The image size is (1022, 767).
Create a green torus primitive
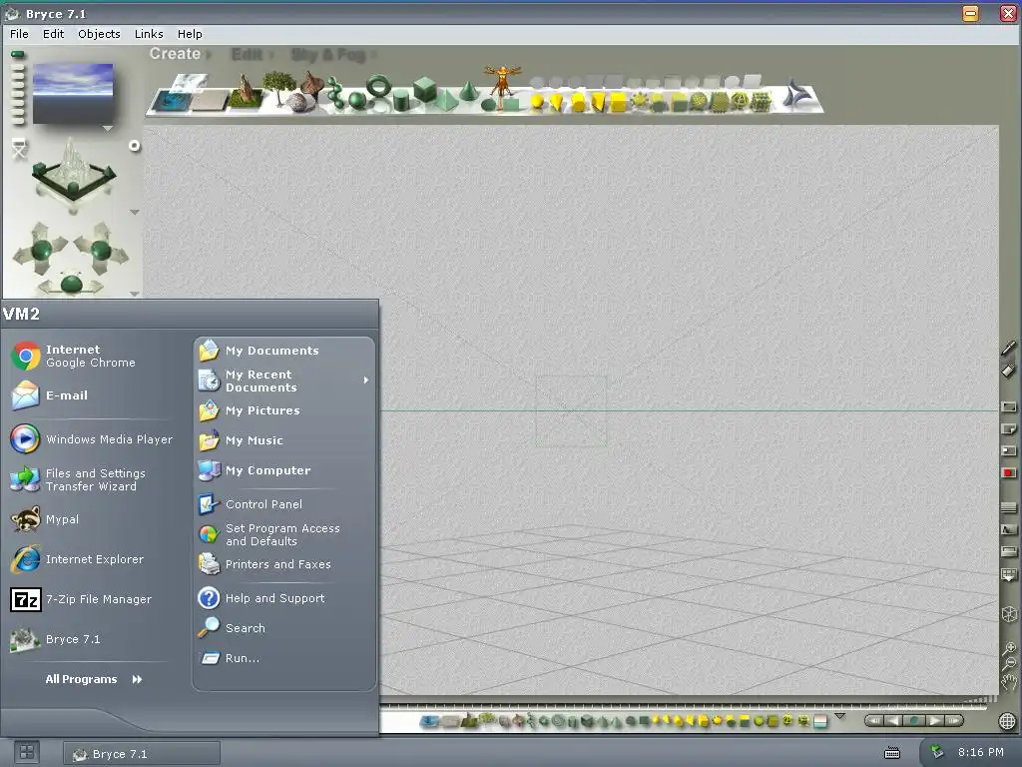pyautogui.click(x=378, y=86)
